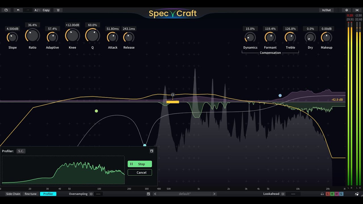Toggle the R channel button
This screenshot has width=363, height=204.
coord(332,194)
